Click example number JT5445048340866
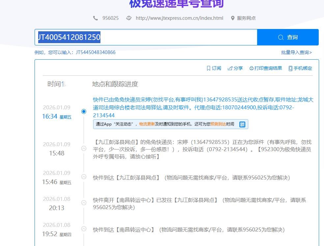 (x=95, y=52)
